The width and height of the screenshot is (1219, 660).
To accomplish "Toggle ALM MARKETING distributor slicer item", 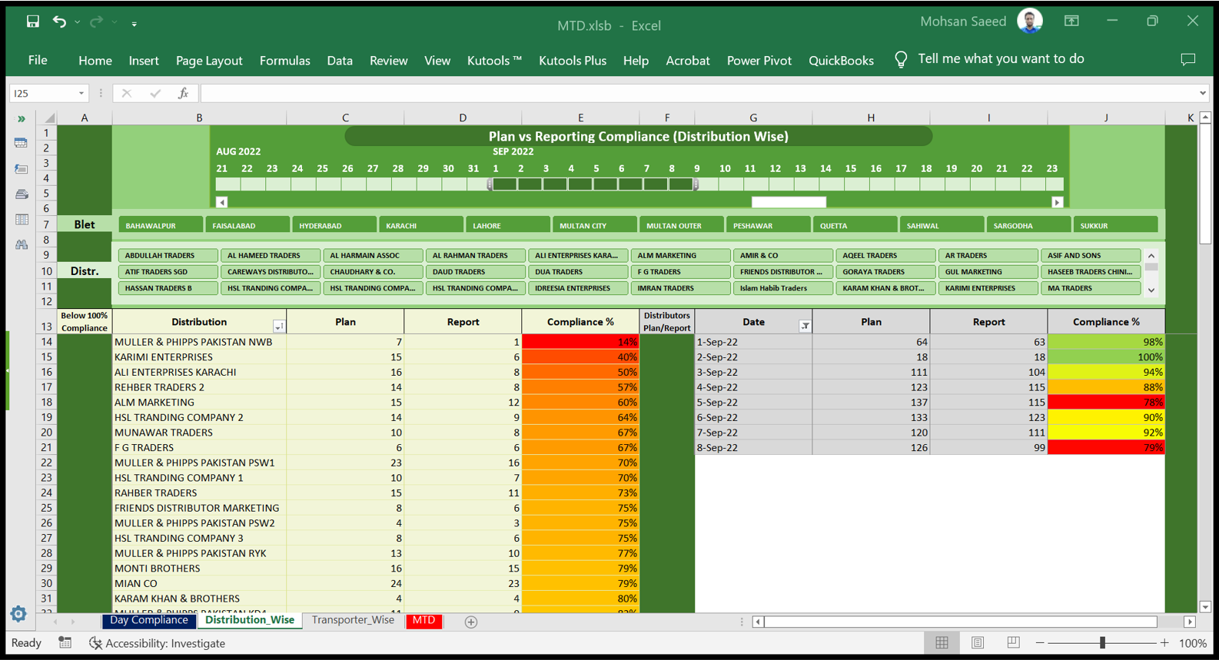I will [x=679, y=256].
